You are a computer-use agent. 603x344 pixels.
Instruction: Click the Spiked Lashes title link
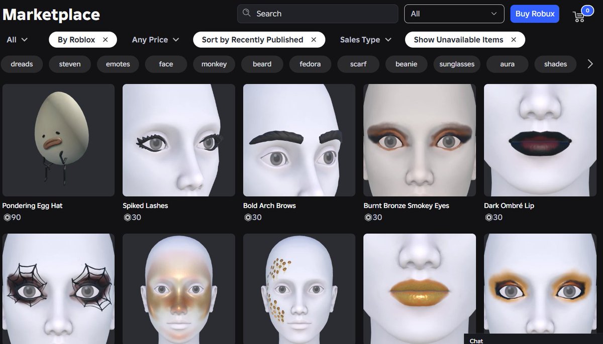click(x=145, y=206)
